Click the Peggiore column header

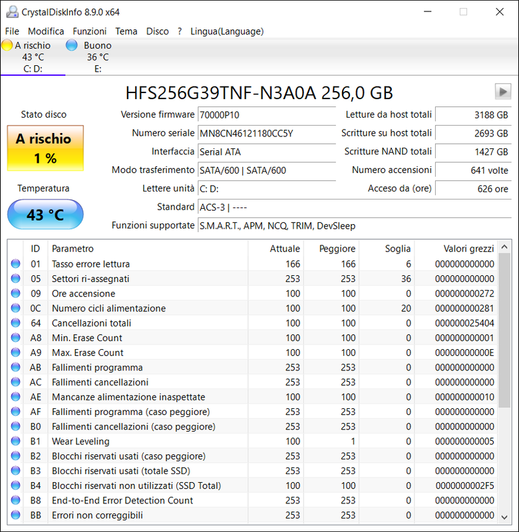click(x=331, y=248)
